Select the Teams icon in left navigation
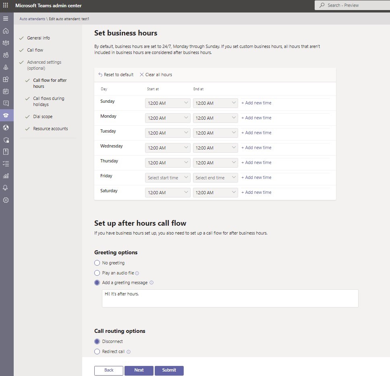 tap(6, 43)
